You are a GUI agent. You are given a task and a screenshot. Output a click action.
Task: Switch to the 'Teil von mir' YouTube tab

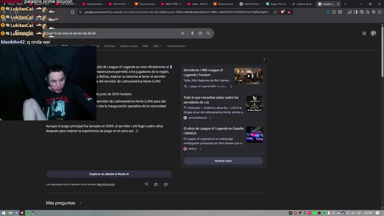pyautogui.click(x=119, y=4)
